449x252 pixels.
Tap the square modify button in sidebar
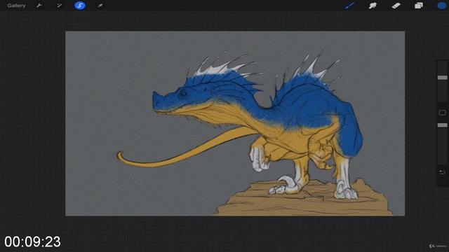click(x=443, y=113)
